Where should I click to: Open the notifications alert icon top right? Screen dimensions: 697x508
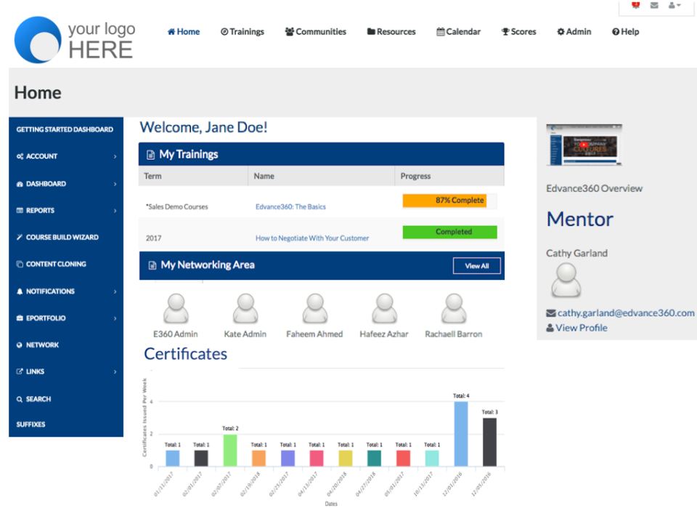(635, 5)
